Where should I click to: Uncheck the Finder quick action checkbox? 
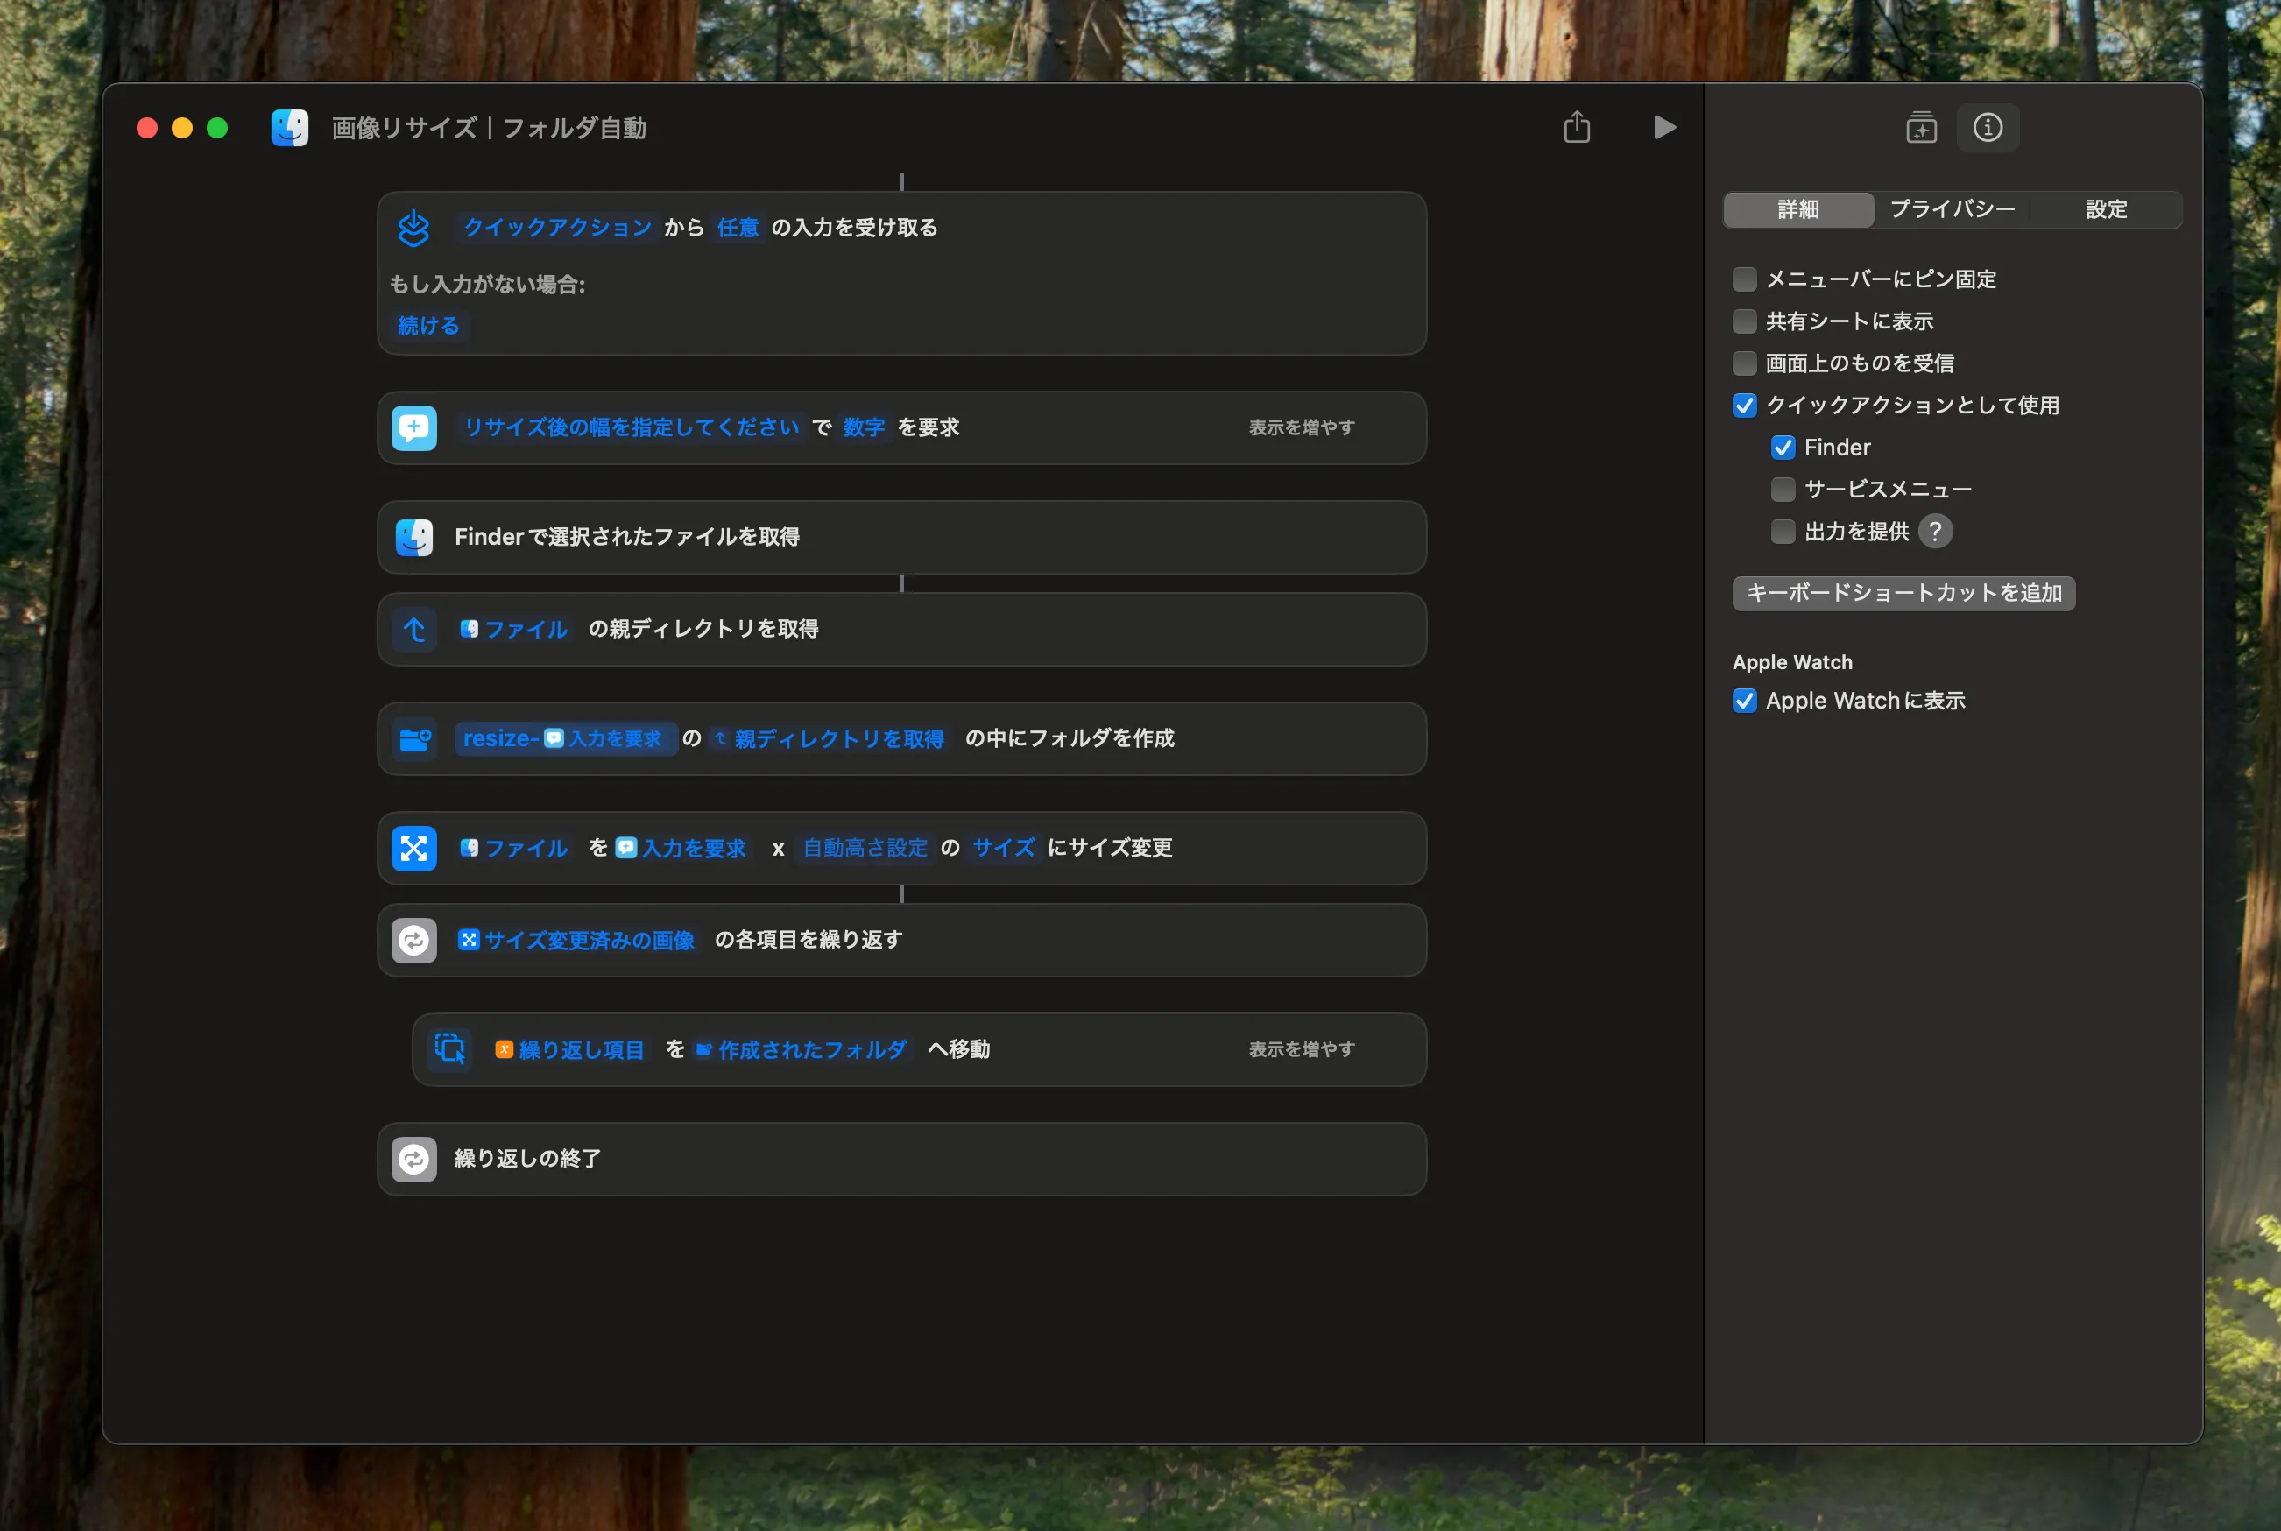1782,448
